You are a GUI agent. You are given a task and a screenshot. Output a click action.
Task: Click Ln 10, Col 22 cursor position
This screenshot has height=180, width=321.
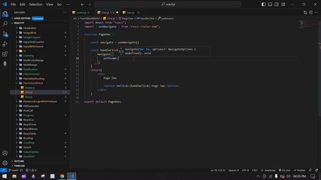coord(218,170)
